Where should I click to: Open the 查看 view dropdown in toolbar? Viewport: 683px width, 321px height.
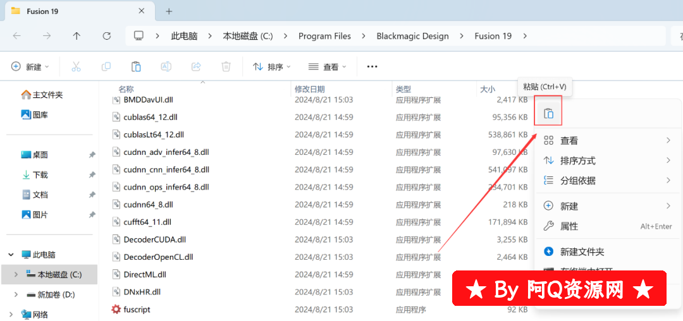coord(328,66)
